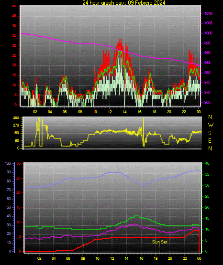
Task: Click the E compass direction label
Action: (210, 141)
